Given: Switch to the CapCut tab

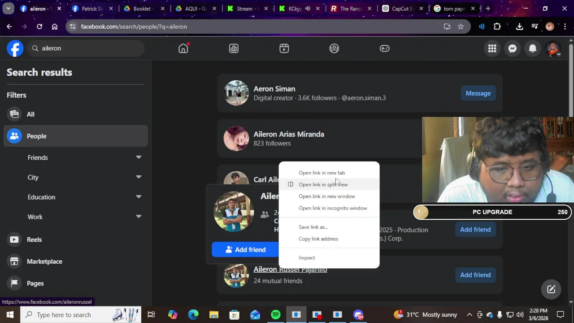Looking at the screenshot, I should 401,9.
